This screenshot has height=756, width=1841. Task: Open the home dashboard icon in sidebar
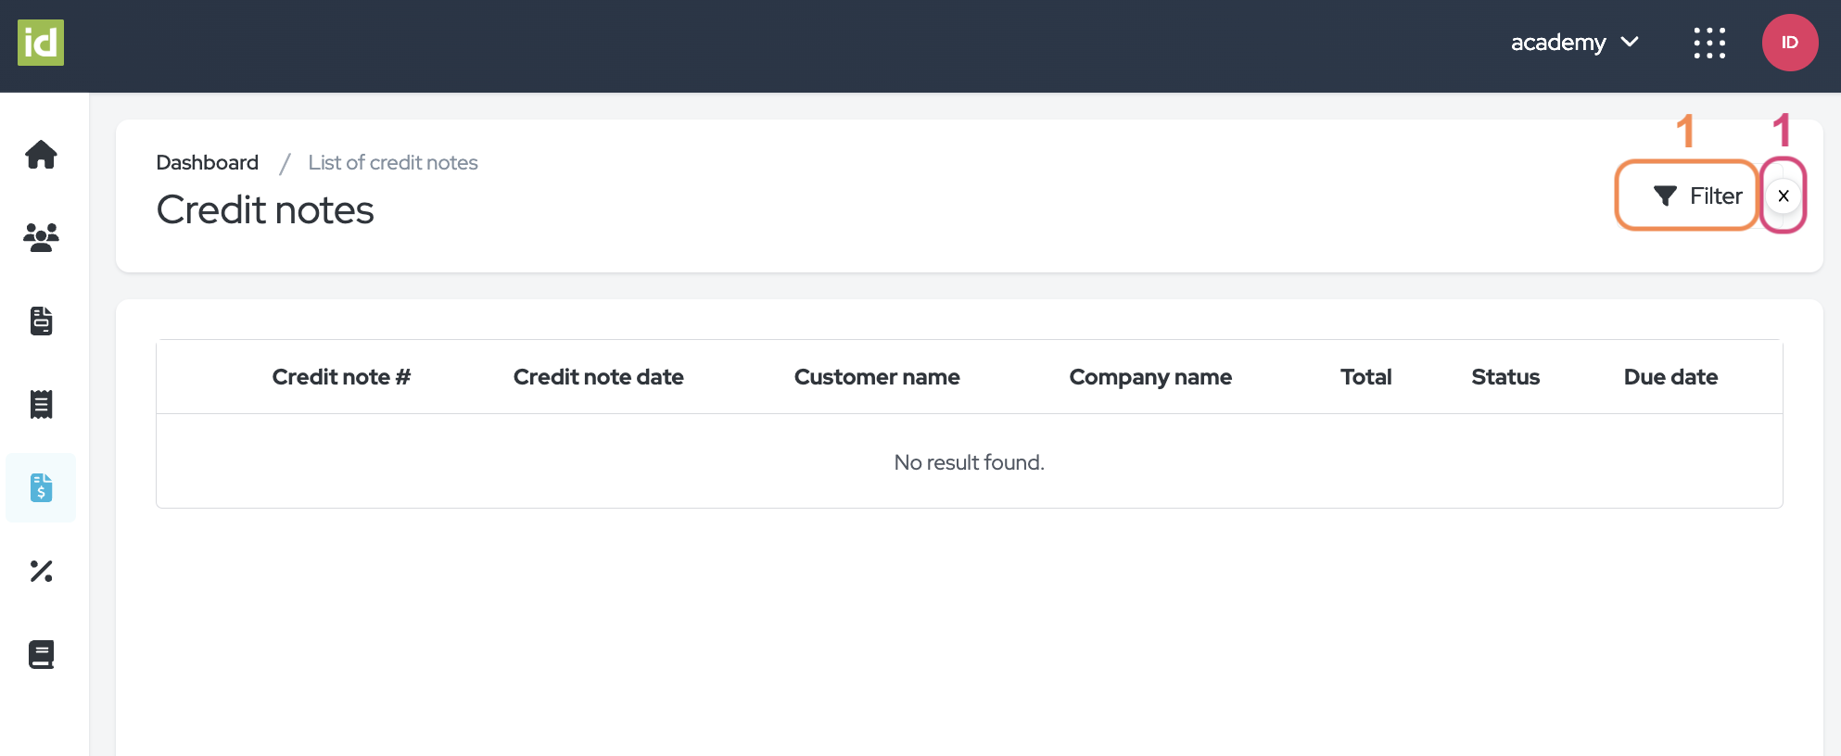coord(41,155)
